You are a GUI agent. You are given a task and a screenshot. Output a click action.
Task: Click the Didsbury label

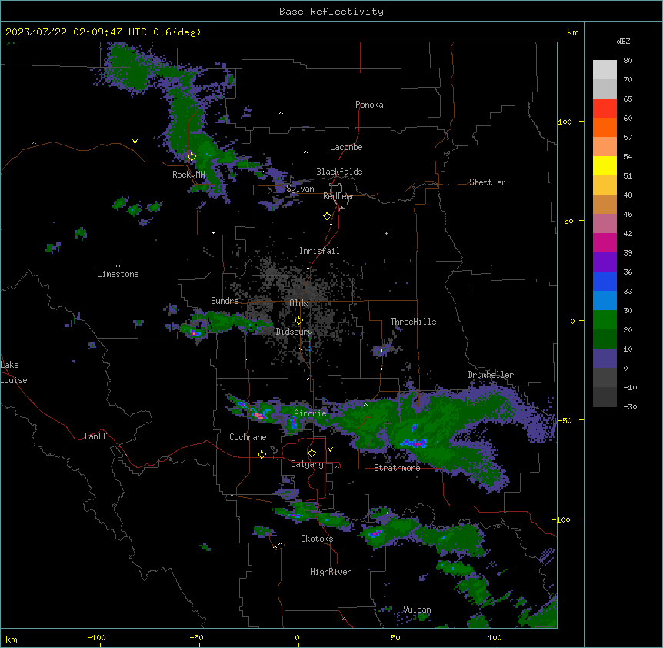click(295, 332)
